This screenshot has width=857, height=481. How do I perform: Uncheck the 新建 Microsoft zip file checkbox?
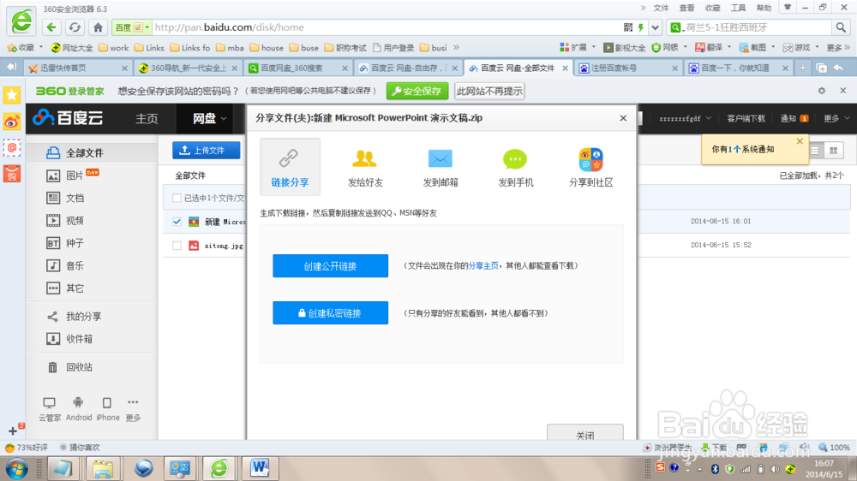(x=177, y=222)
